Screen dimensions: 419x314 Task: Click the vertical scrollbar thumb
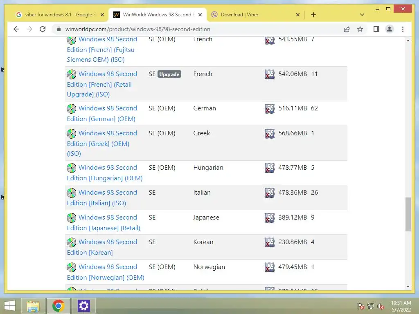coord(408,214)
